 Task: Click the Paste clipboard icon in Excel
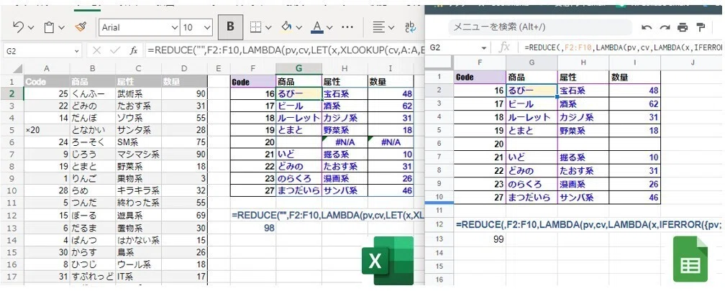[x=49, y=27]
